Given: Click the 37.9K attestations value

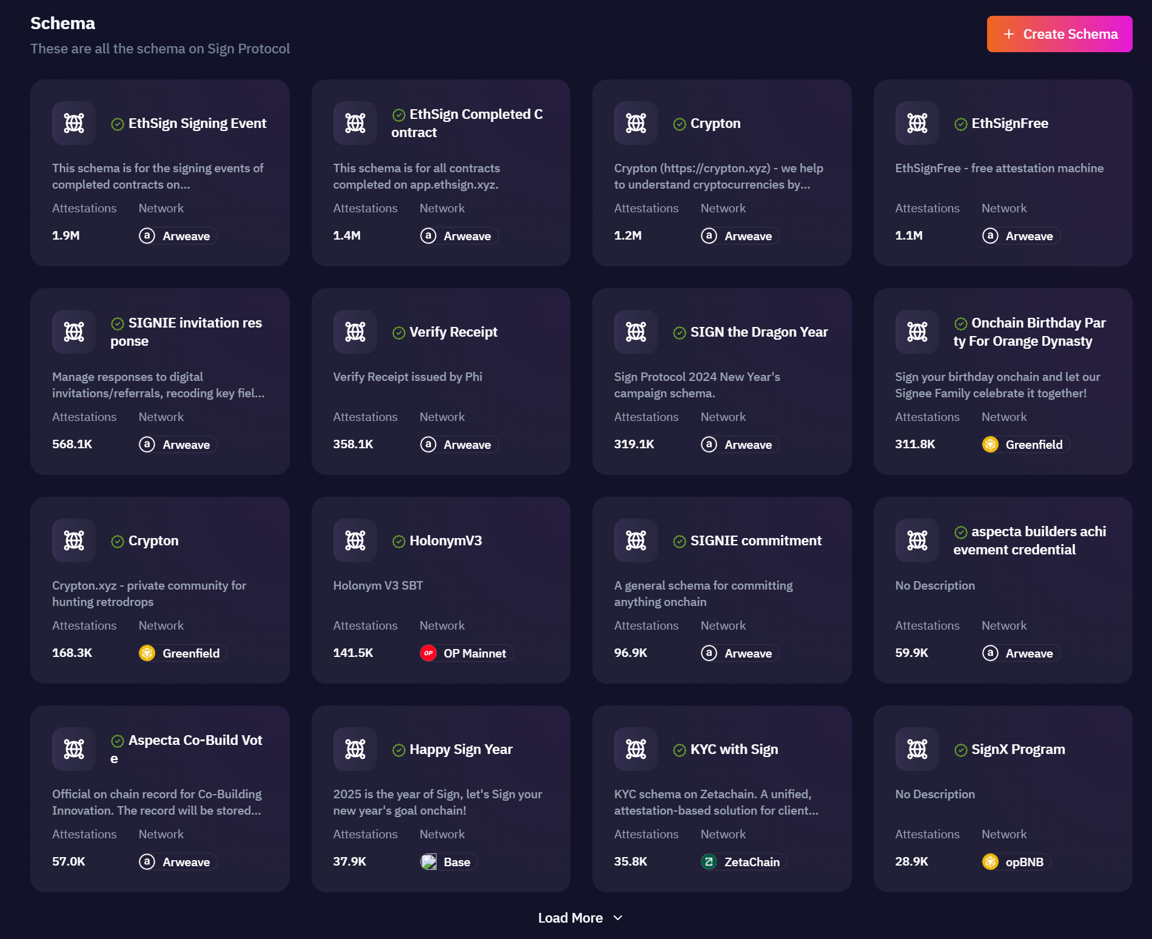Looking at the screenshot, I should click(350, 861).
